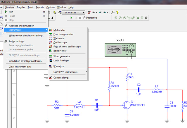Open the Window menu

(x=62, y=7)
